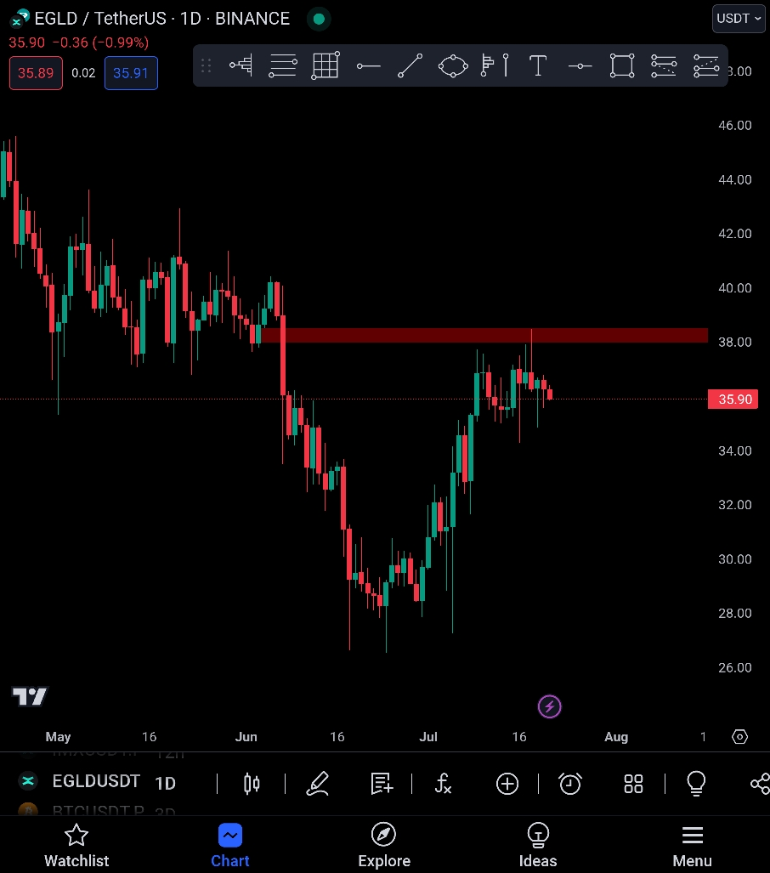Switch to the Watchlist tab

76,845
